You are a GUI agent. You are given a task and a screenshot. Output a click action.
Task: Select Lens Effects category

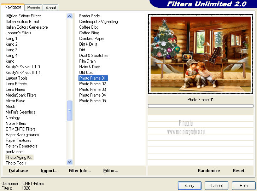pyautogui.click(x=16, y=84)
